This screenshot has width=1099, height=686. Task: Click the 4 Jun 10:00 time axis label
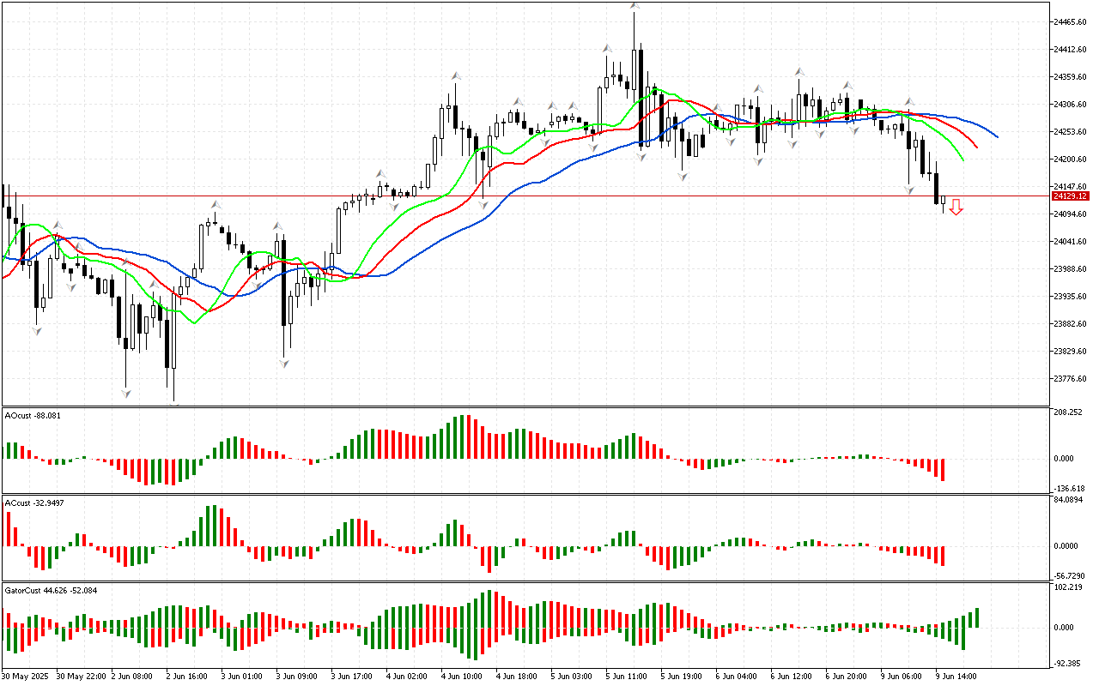462,676
